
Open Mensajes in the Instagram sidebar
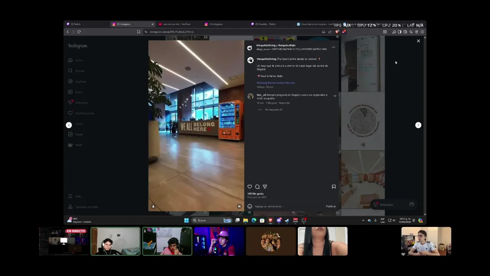[x=78, y=103]
